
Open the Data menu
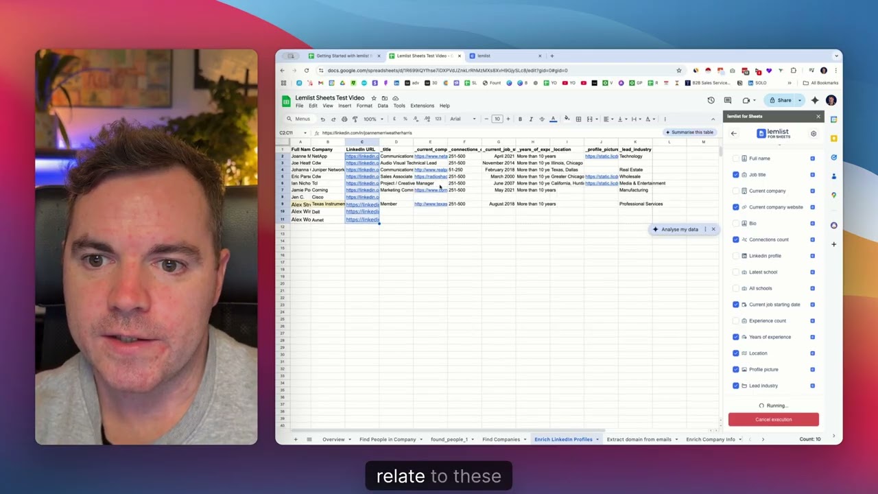click(x=383, y=106)
